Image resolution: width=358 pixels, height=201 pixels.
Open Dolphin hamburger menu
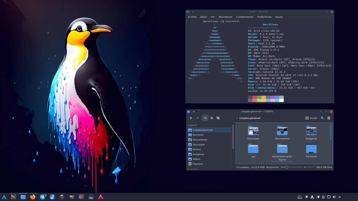329,118
